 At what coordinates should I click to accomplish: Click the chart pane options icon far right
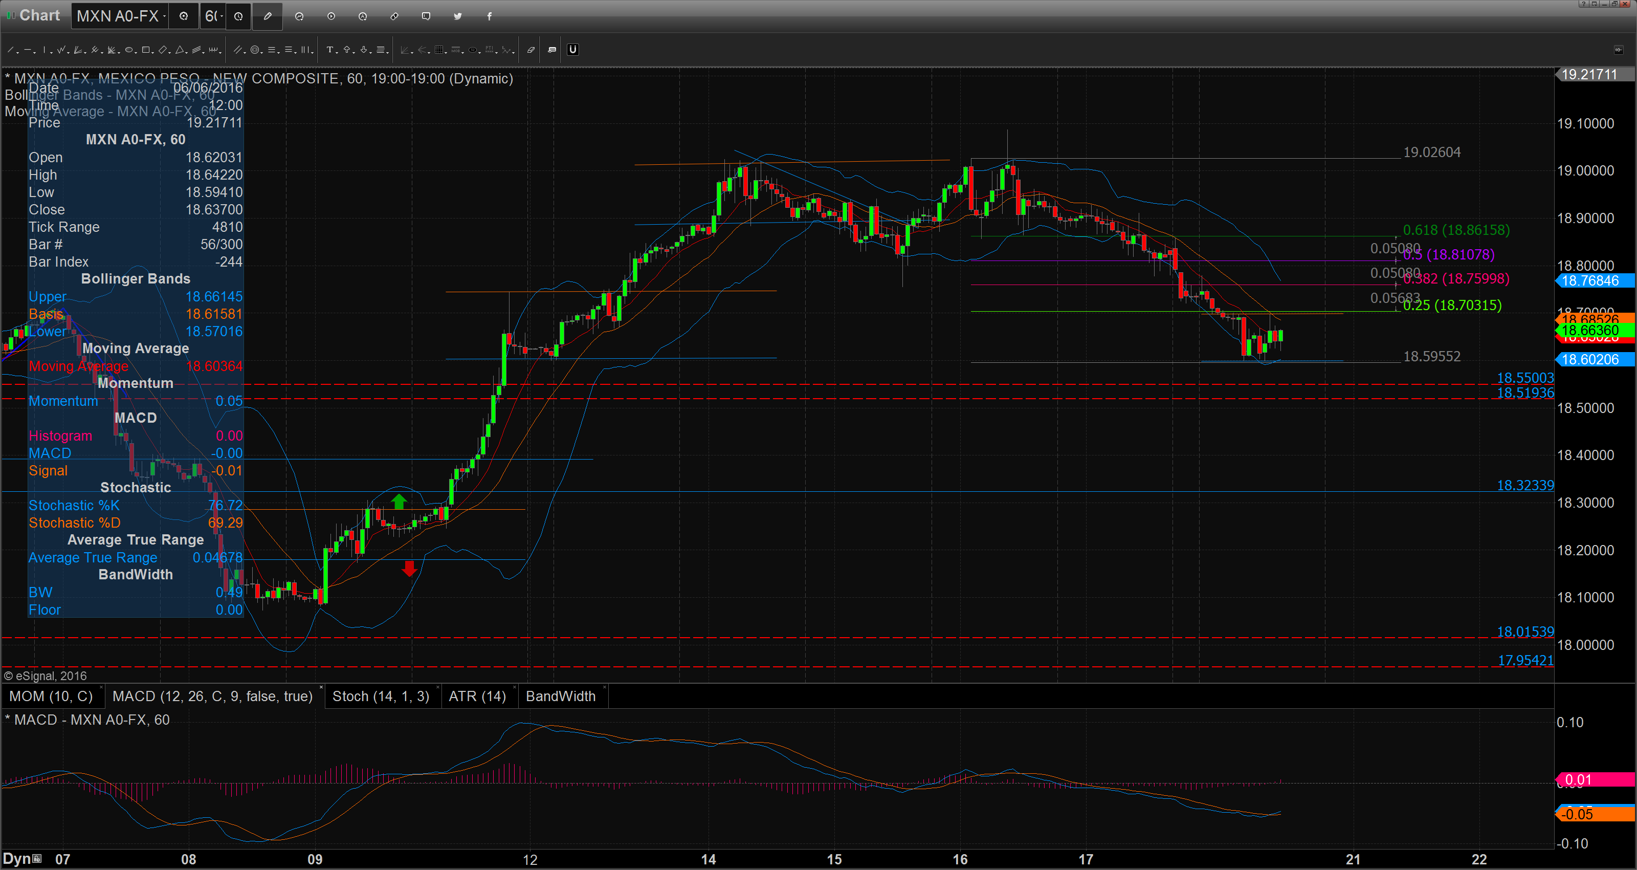(x=1618, y=50)
